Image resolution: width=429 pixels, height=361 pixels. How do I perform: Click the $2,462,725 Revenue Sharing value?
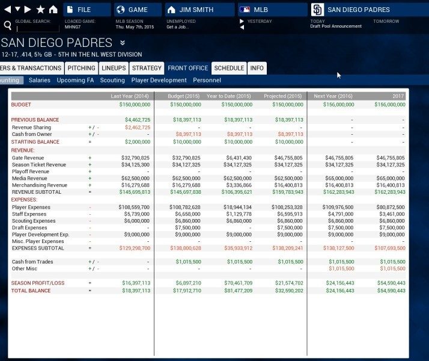(138, 128)
